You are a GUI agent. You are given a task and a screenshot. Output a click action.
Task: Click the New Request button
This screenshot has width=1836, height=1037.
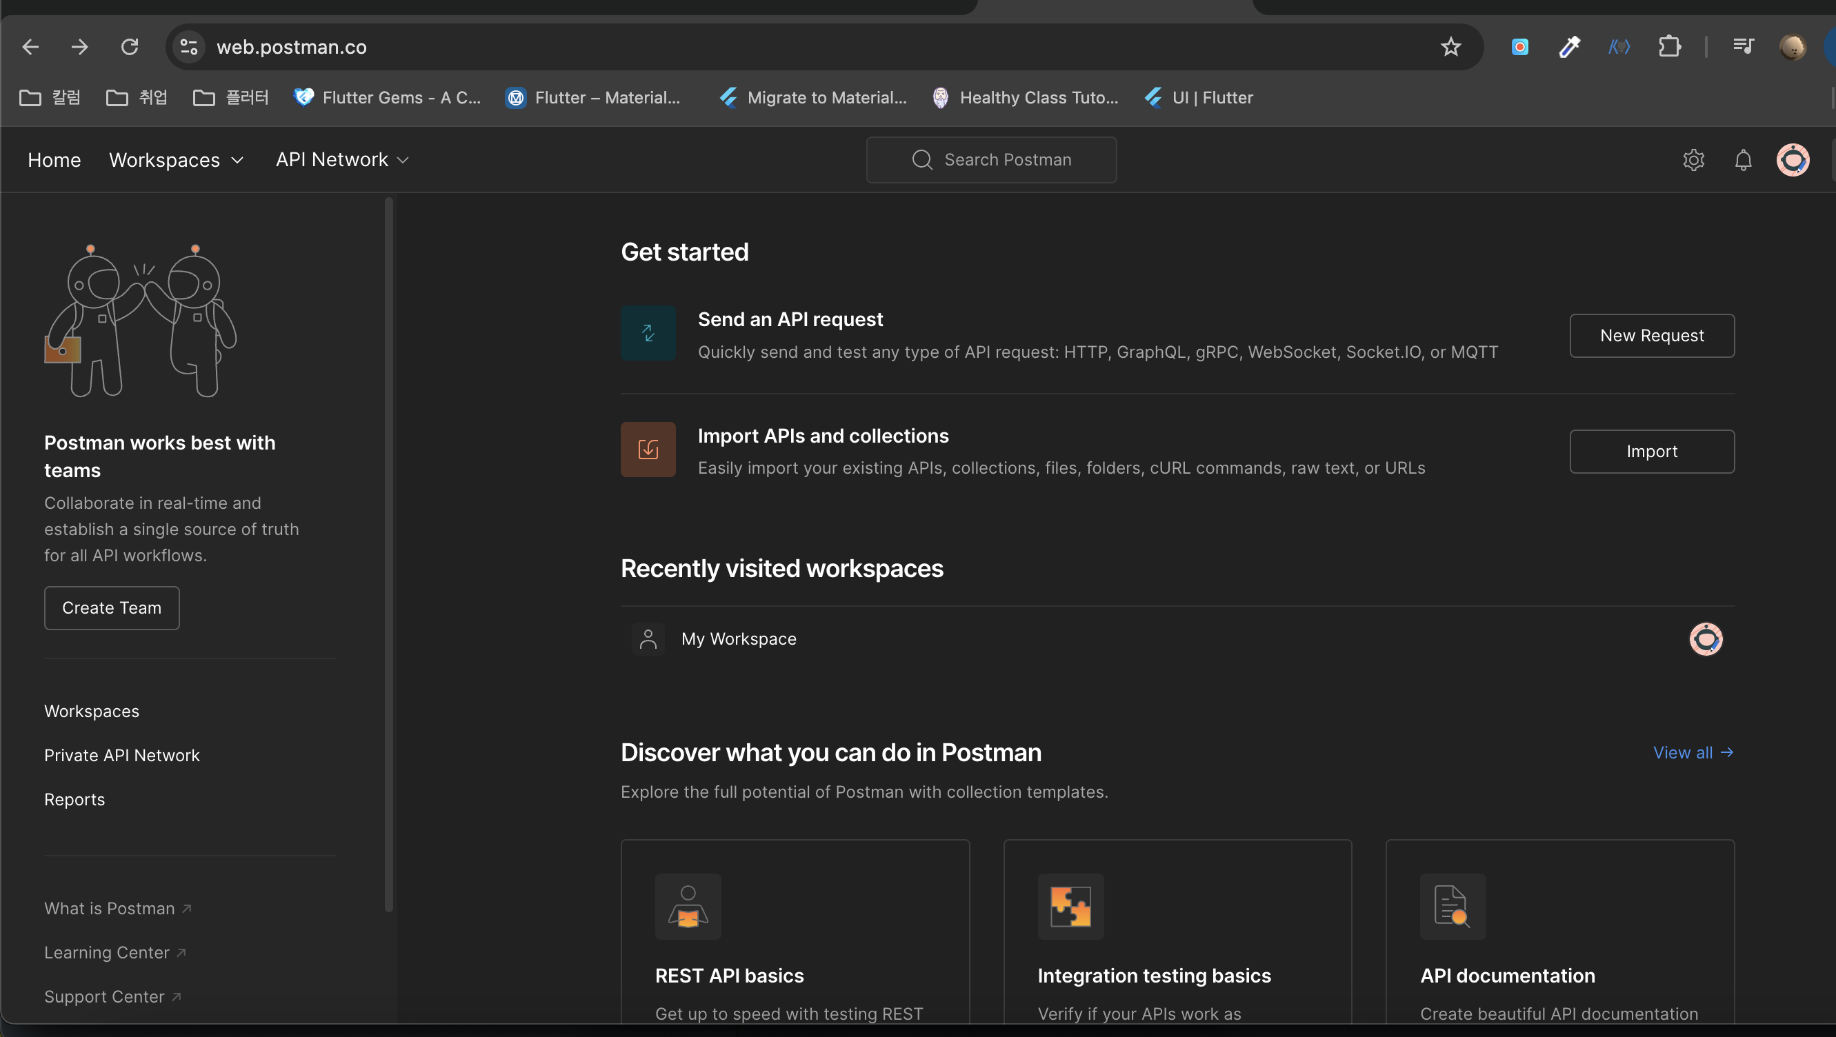coord(1651,335)
